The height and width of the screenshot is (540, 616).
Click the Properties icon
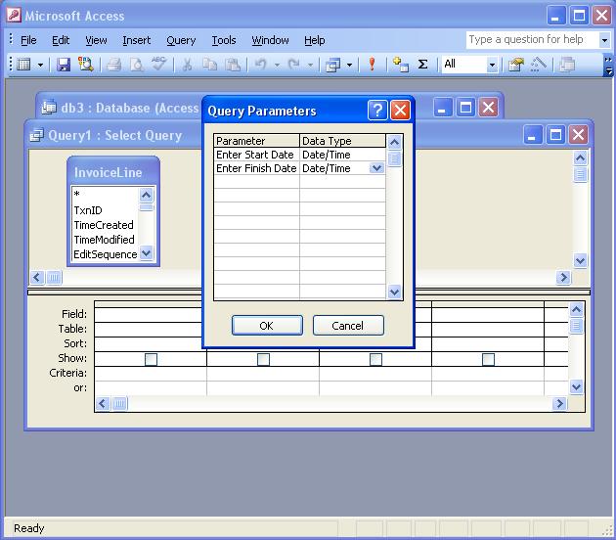point(516,64)
